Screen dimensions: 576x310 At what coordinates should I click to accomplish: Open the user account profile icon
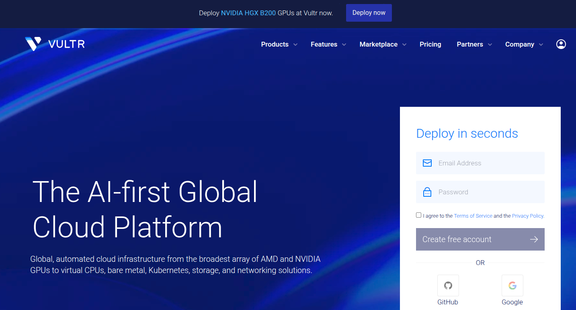[x=561, y=44]
